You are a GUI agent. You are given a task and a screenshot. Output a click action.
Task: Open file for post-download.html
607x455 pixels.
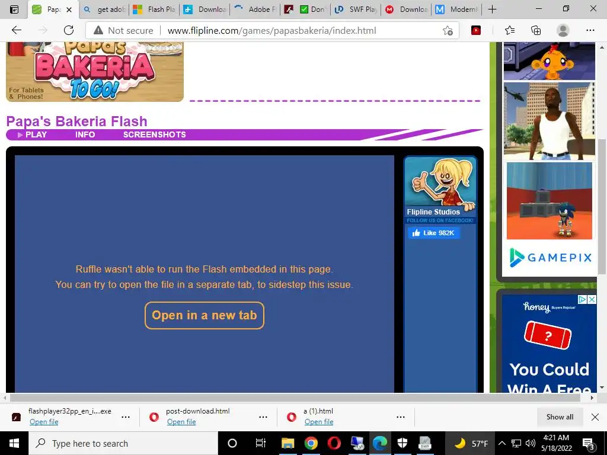[181, 422]
